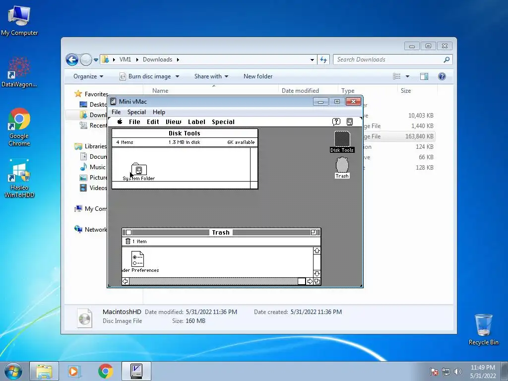508x381 pixels.
Task: Select Network in navigation pane
Action: [x=96, y=229]
